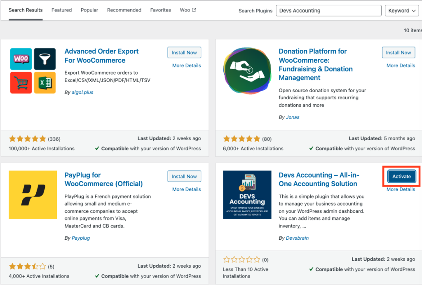
Task: Install the Donation Platform for WooCommerce plugin
Action: pos(399,52)
